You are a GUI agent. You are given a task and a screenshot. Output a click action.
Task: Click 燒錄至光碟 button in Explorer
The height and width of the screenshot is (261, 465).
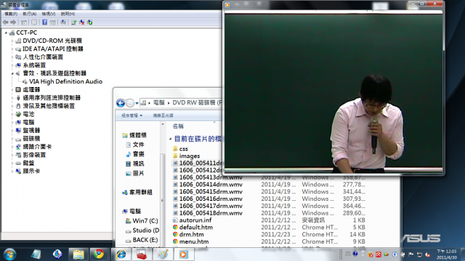163,115
